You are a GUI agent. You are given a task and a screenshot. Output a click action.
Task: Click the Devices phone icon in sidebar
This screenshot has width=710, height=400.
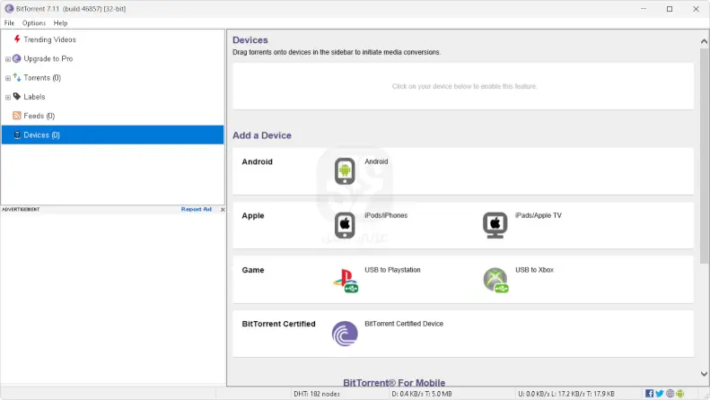pyautogui.click(x=17, y=135)
